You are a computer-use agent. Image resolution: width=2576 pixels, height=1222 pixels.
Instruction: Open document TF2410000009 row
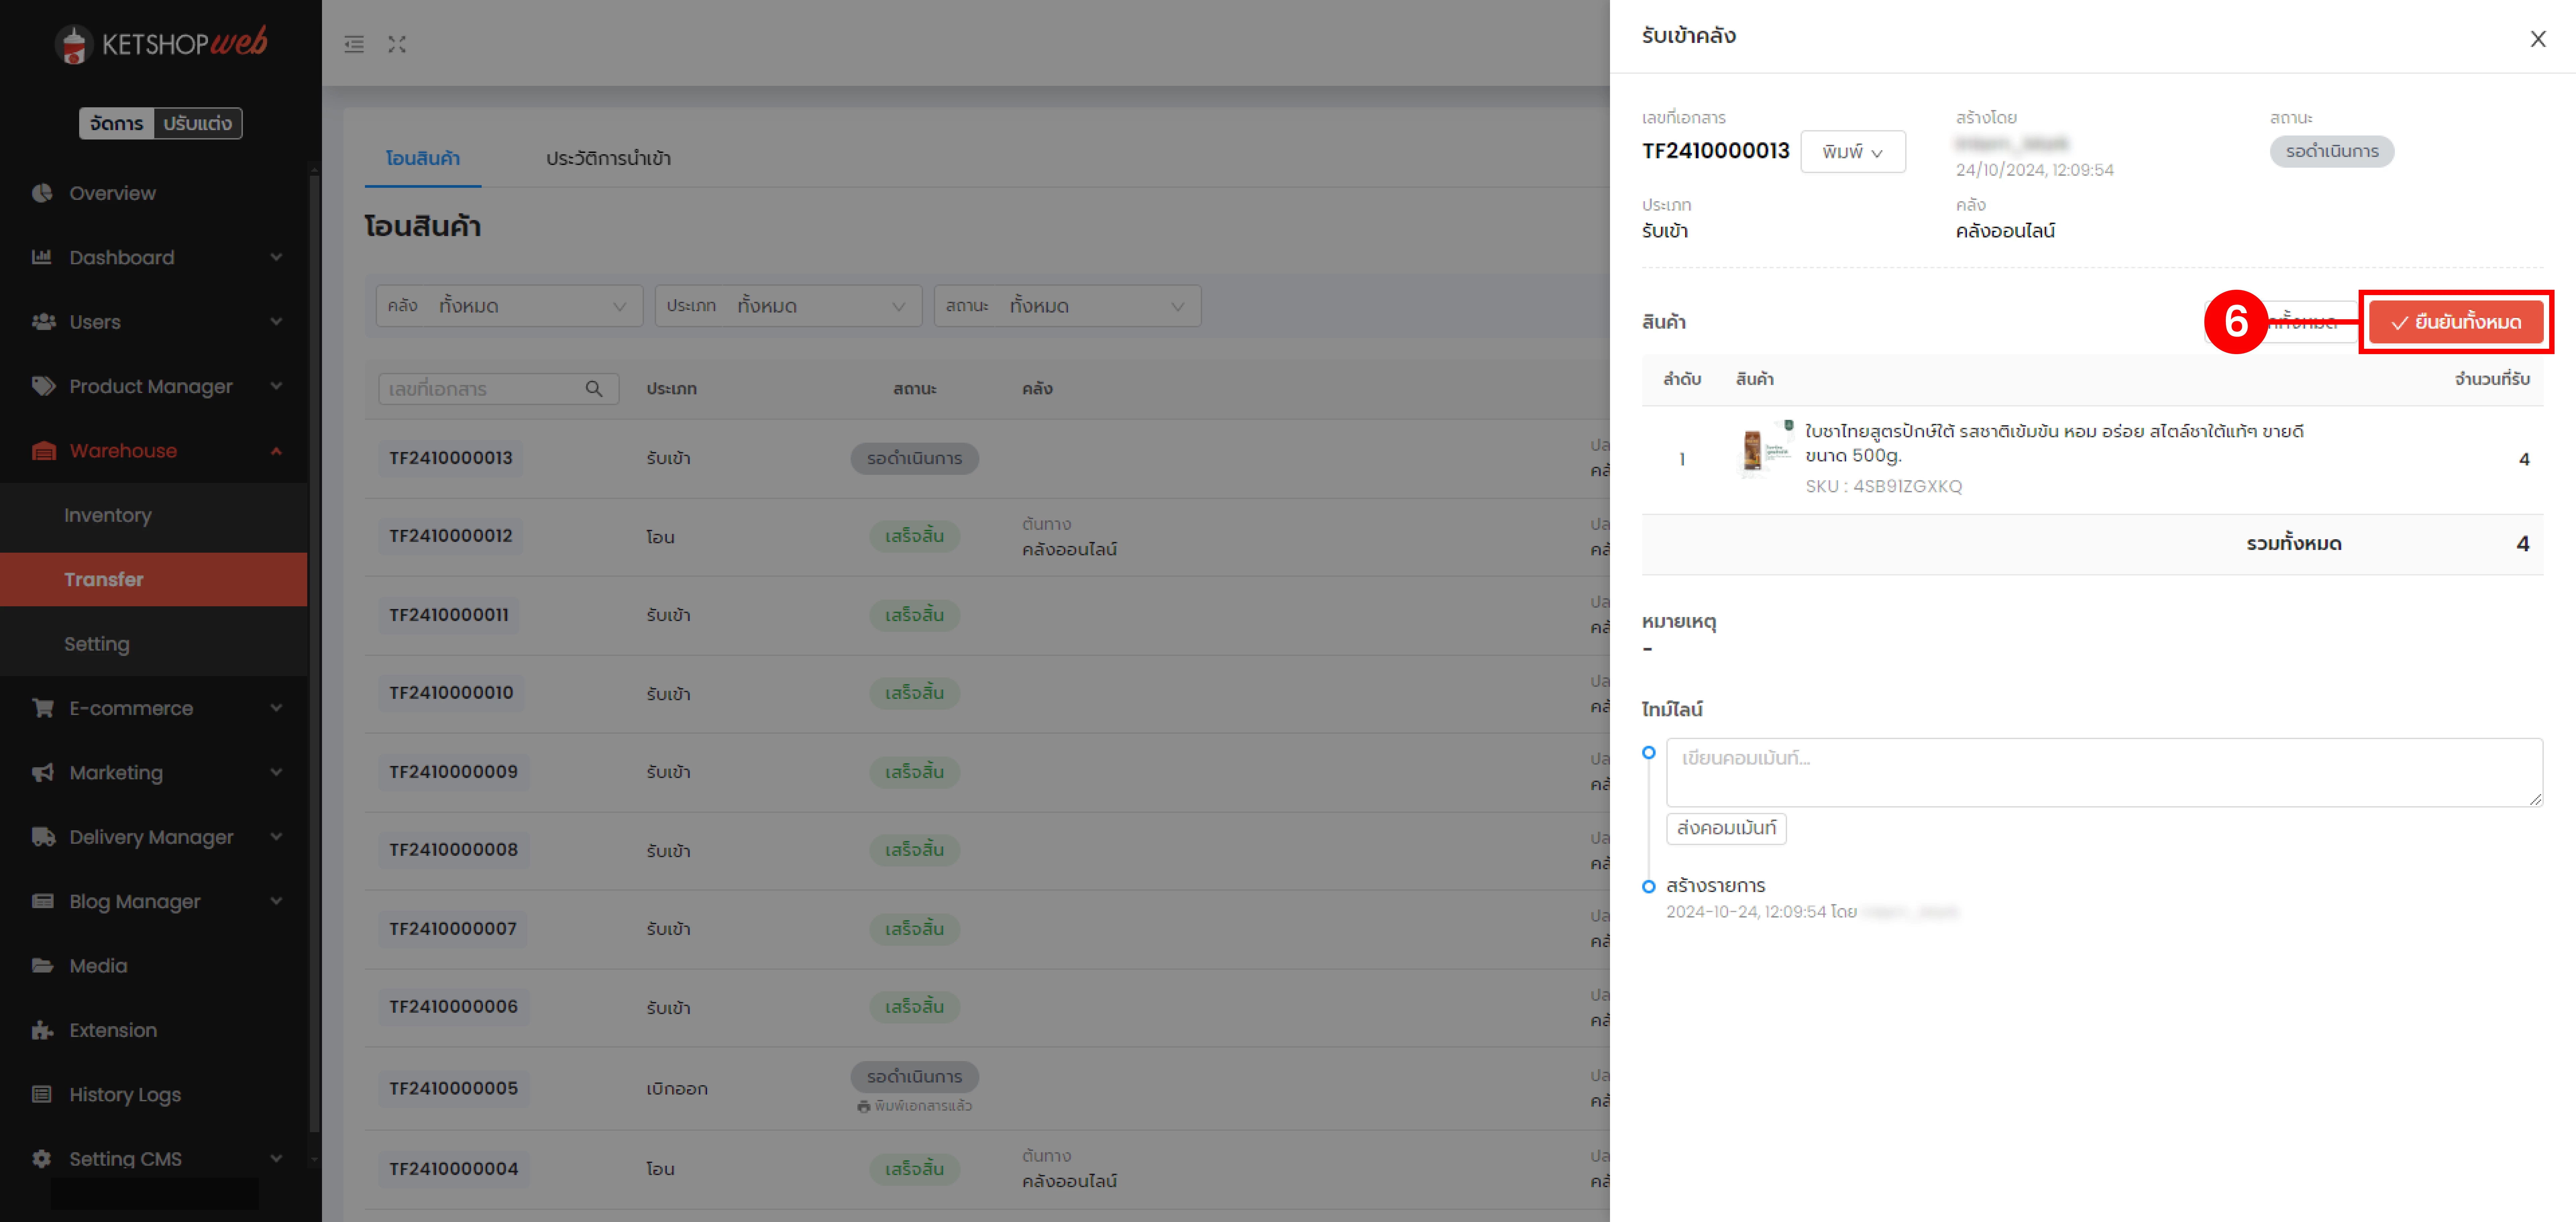tap(454, 772)
